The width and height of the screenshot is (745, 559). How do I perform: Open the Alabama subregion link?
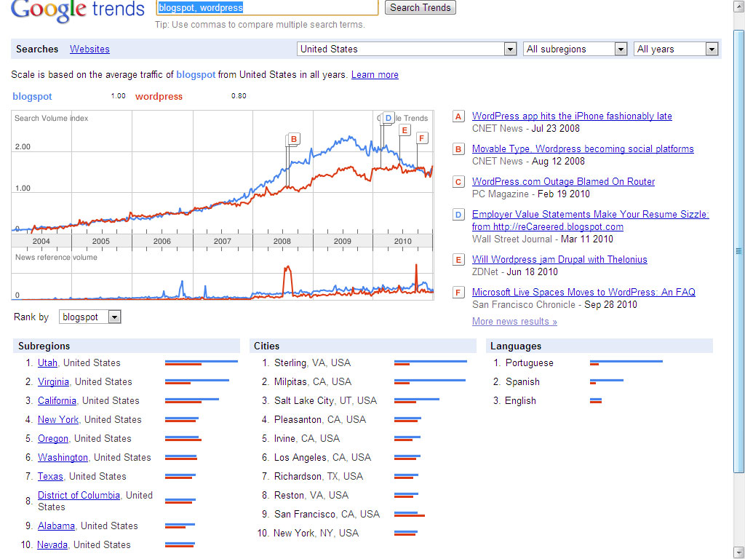56,526
